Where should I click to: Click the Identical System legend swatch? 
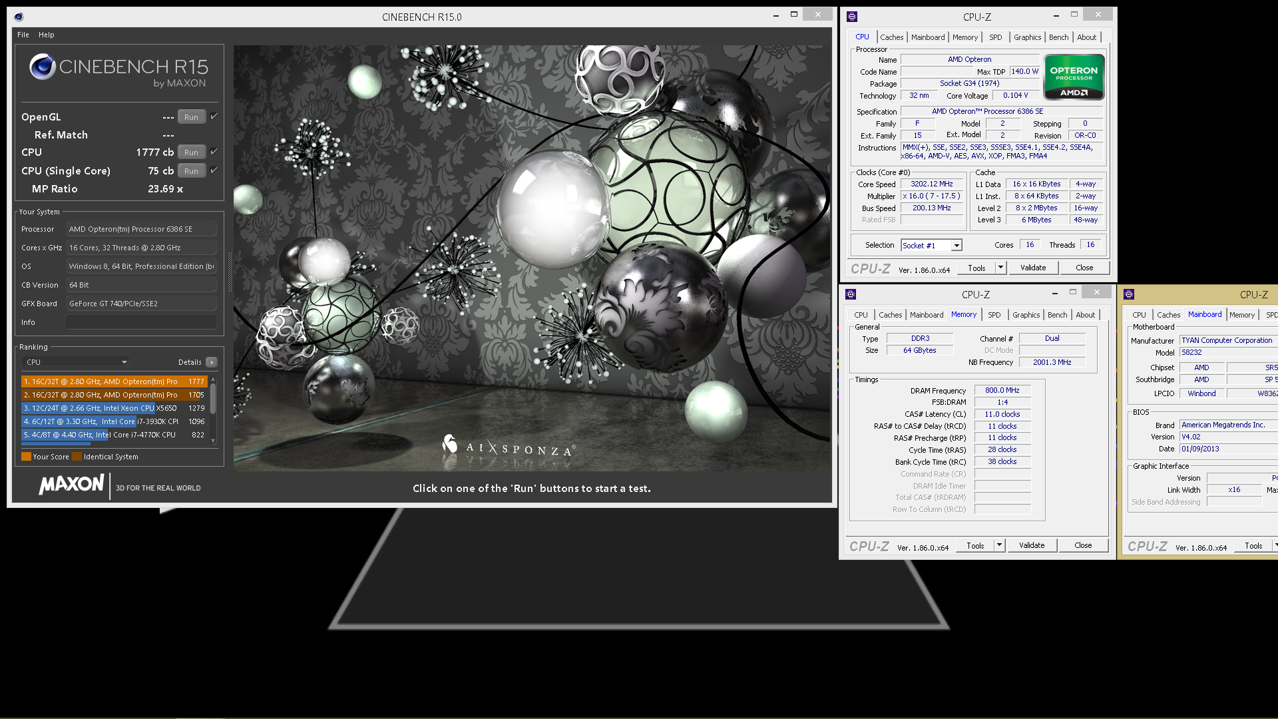tap(77, 457)
